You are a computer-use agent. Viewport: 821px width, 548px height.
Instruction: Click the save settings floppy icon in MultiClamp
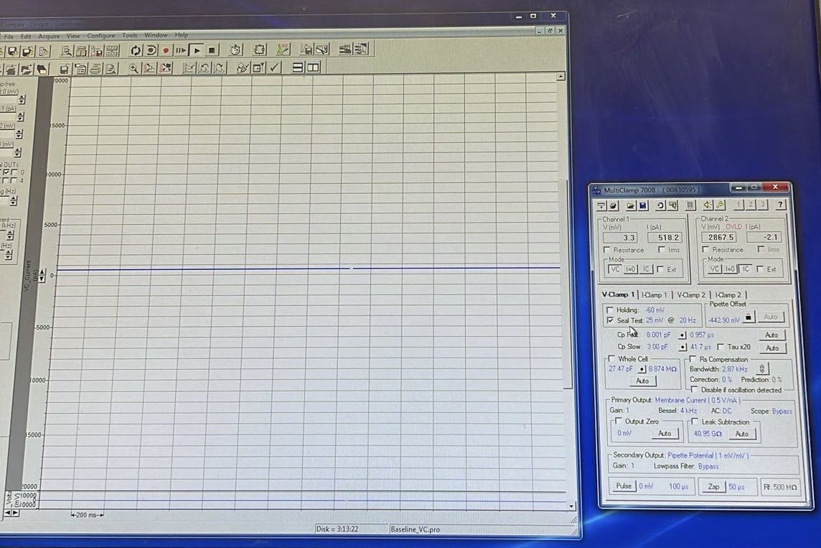[x=643, y=205]
